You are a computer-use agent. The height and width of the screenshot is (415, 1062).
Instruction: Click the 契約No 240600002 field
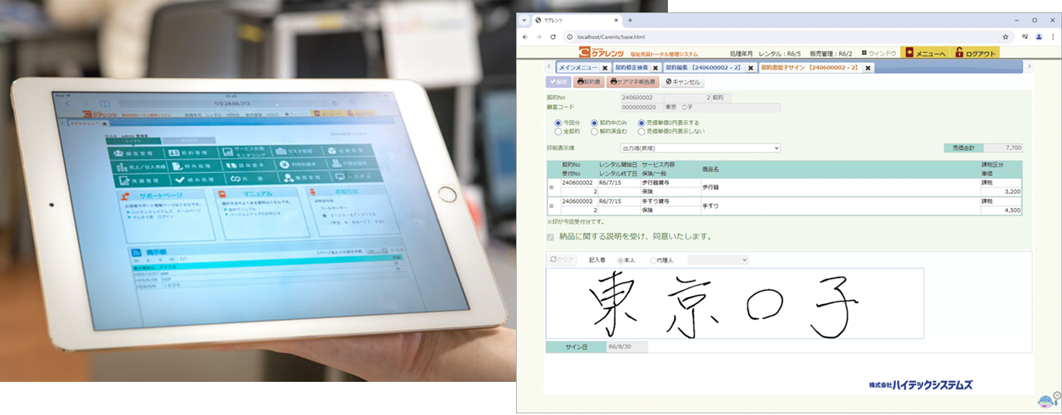point(641,98)
